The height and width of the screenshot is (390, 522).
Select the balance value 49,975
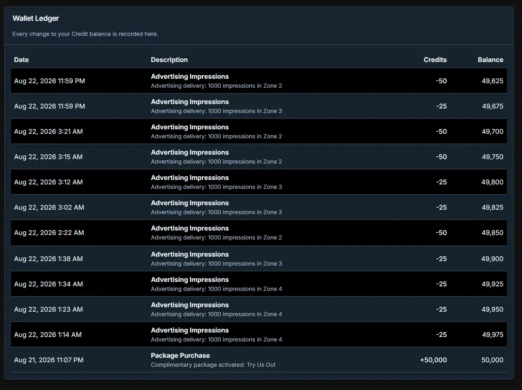(x=493, y=335)
